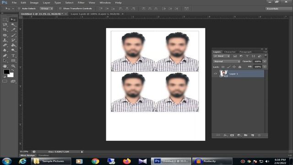Create a new layer group
The image size is (293, 165).
click(246, 135)
